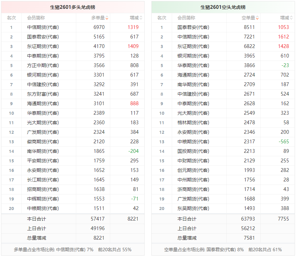The width and height of the screenshot is (296, 257).
Task: Click short volume value 8511
Action: pyautogui.click(x=249, y=27)
